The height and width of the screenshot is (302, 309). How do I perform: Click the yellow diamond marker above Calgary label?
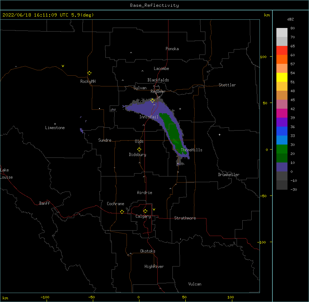click(x=145, y=211)
